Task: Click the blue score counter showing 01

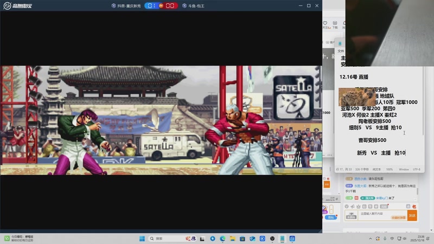Action: [151, 5]
